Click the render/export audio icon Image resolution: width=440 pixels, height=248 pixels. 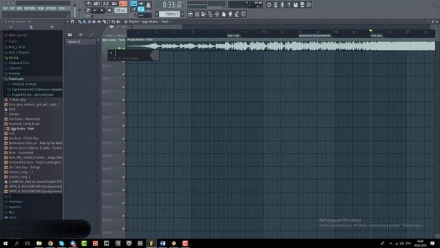pyautogui.click(x=302, y=5)
